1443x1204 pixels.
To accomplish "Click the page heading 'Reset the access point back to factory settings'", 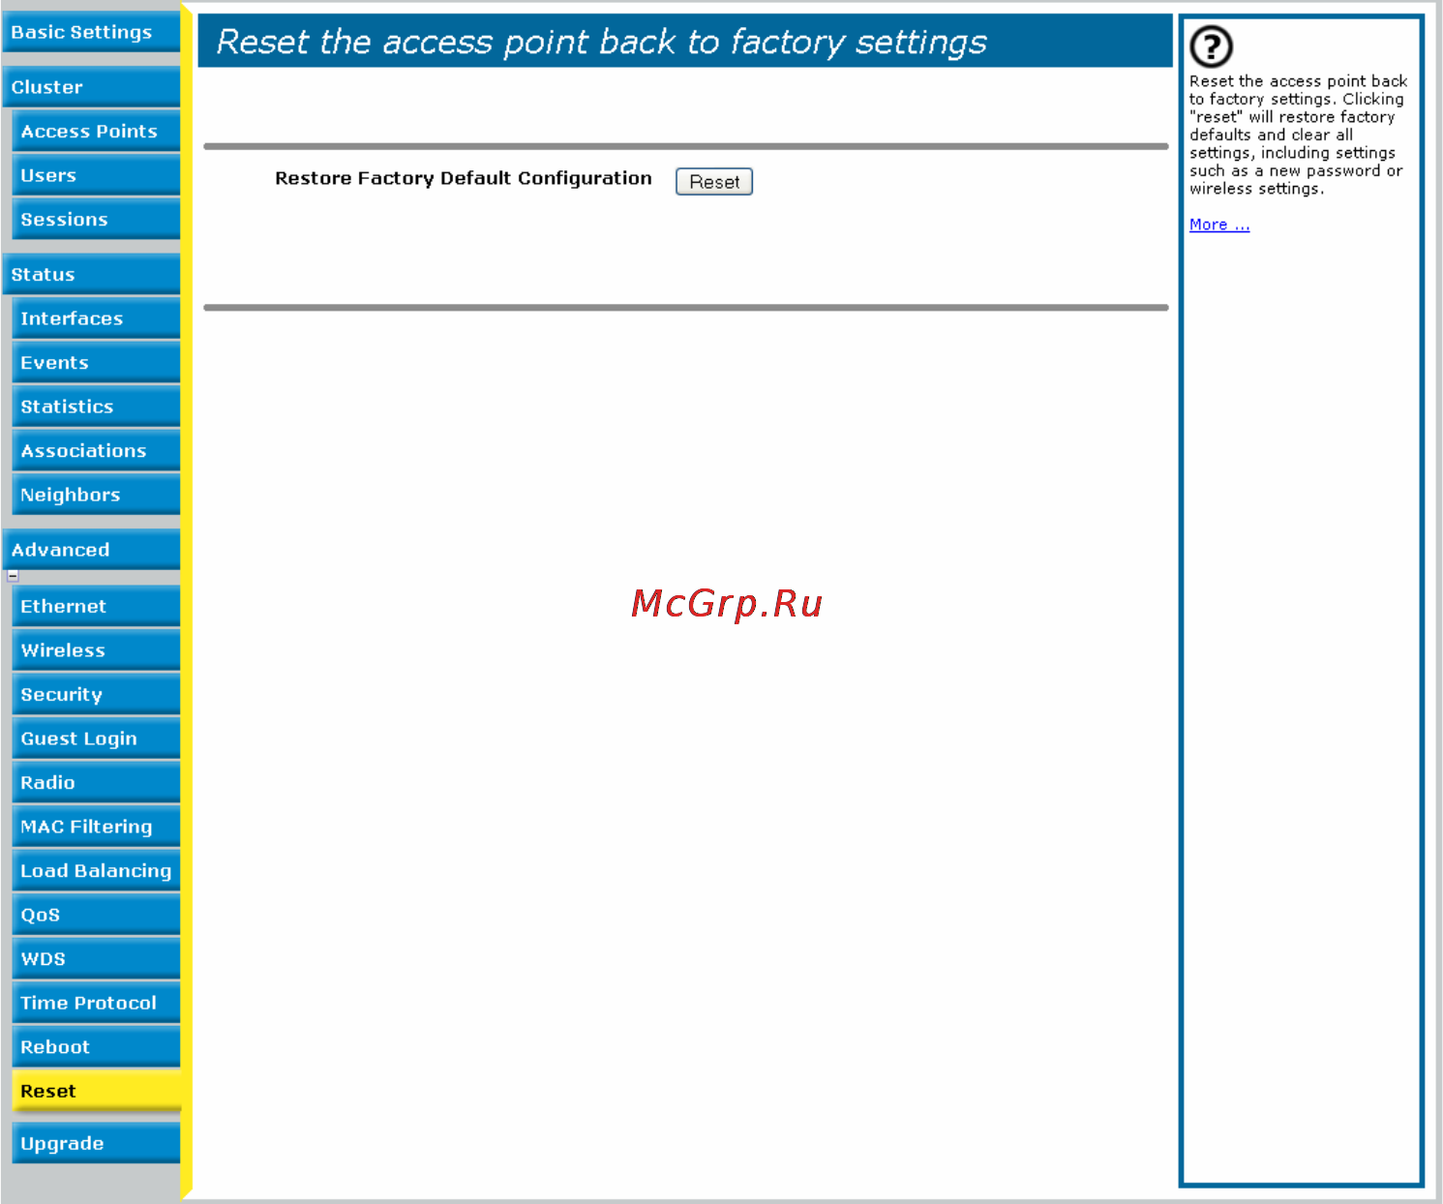I will point(601,42).
